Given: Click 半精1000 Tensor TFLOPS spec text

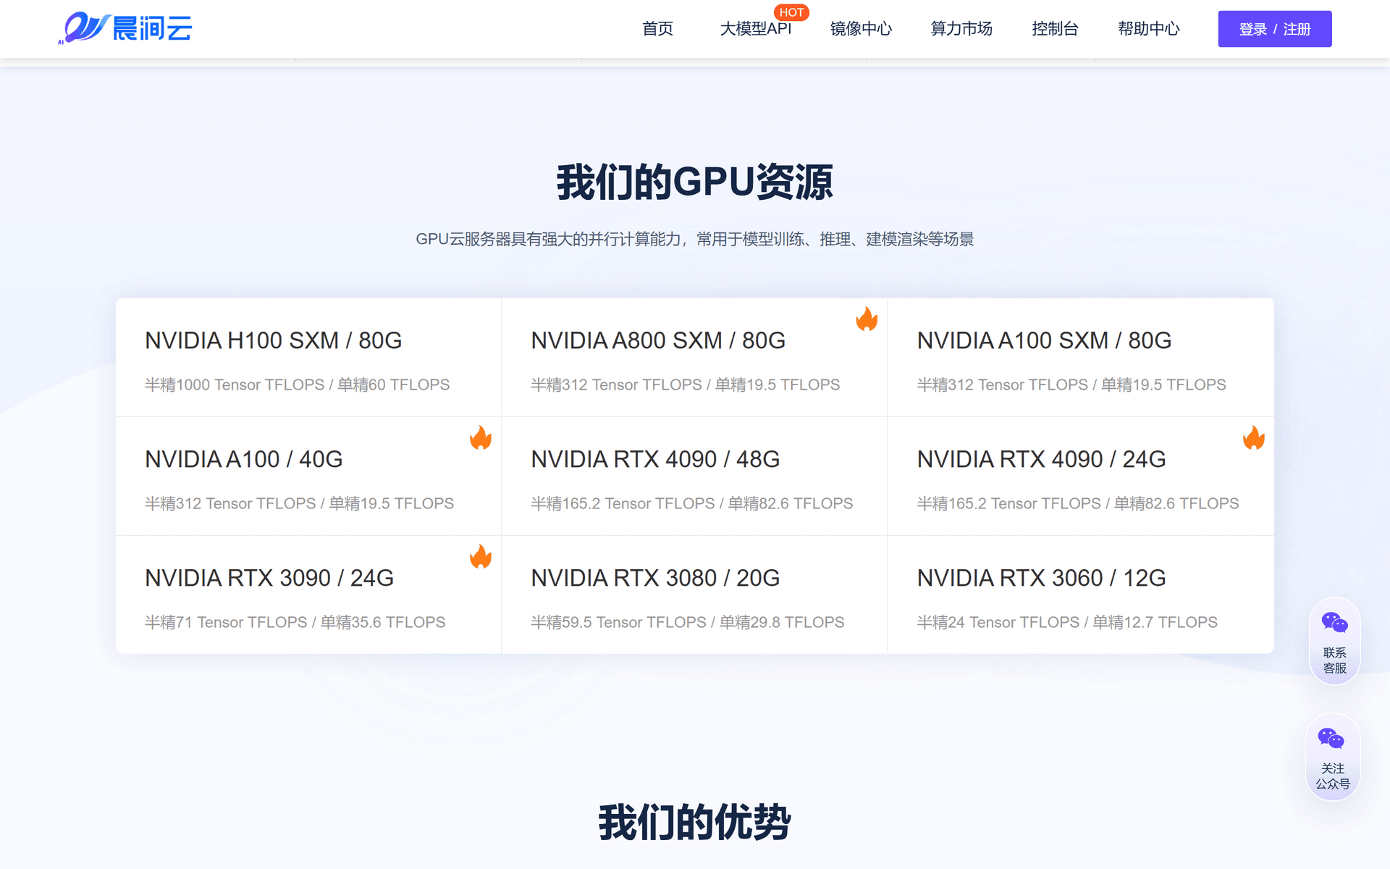Looking at the screenshot, I should point(298,385).
